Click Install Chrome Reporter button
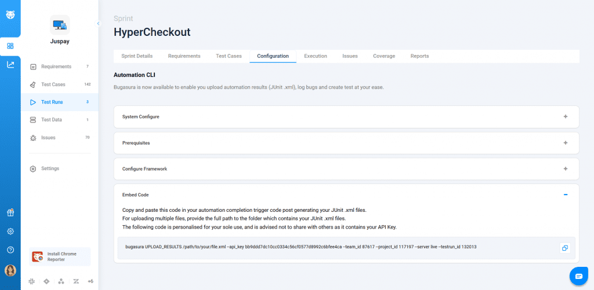594x290 pixels. [x=60, y=257]
